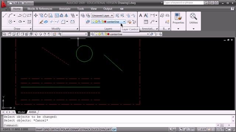Select the Line draw tool

[x=4, y=15]
